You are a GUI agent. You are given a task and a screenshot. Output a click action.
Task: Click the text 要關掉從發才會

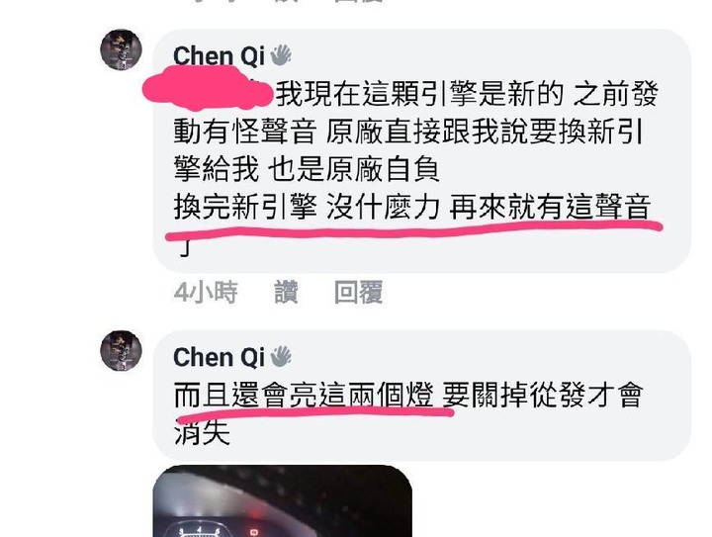[543, 395]
